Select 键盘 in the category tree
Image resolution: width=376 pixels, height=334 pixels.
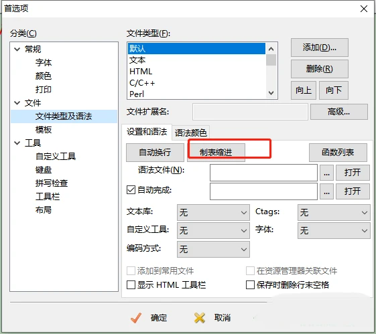(44, 170)
